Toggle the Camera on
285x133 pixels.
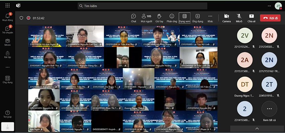click(226, 18)
